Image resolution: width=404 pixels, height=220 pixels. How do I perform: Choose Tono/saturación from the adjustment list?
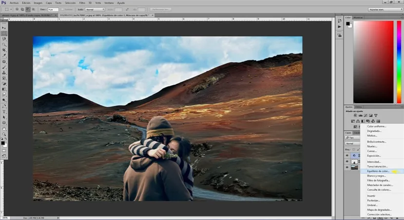378,166
